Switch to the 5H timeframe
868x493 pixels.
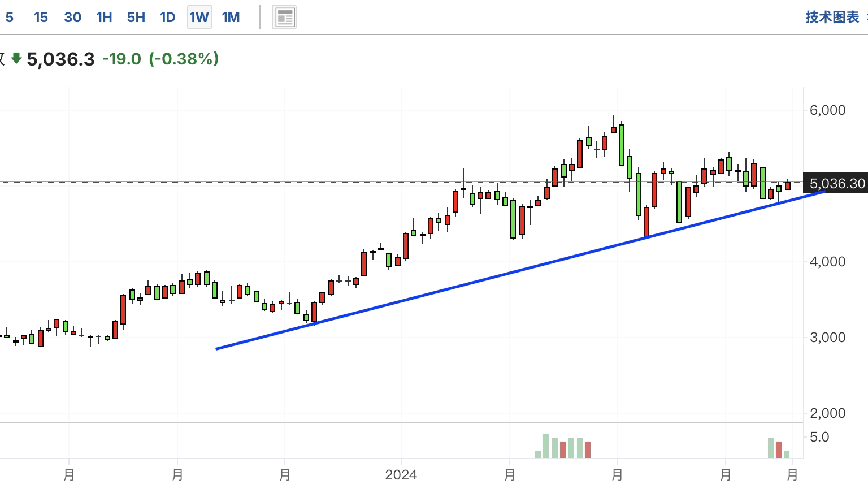tap(136, 18)
